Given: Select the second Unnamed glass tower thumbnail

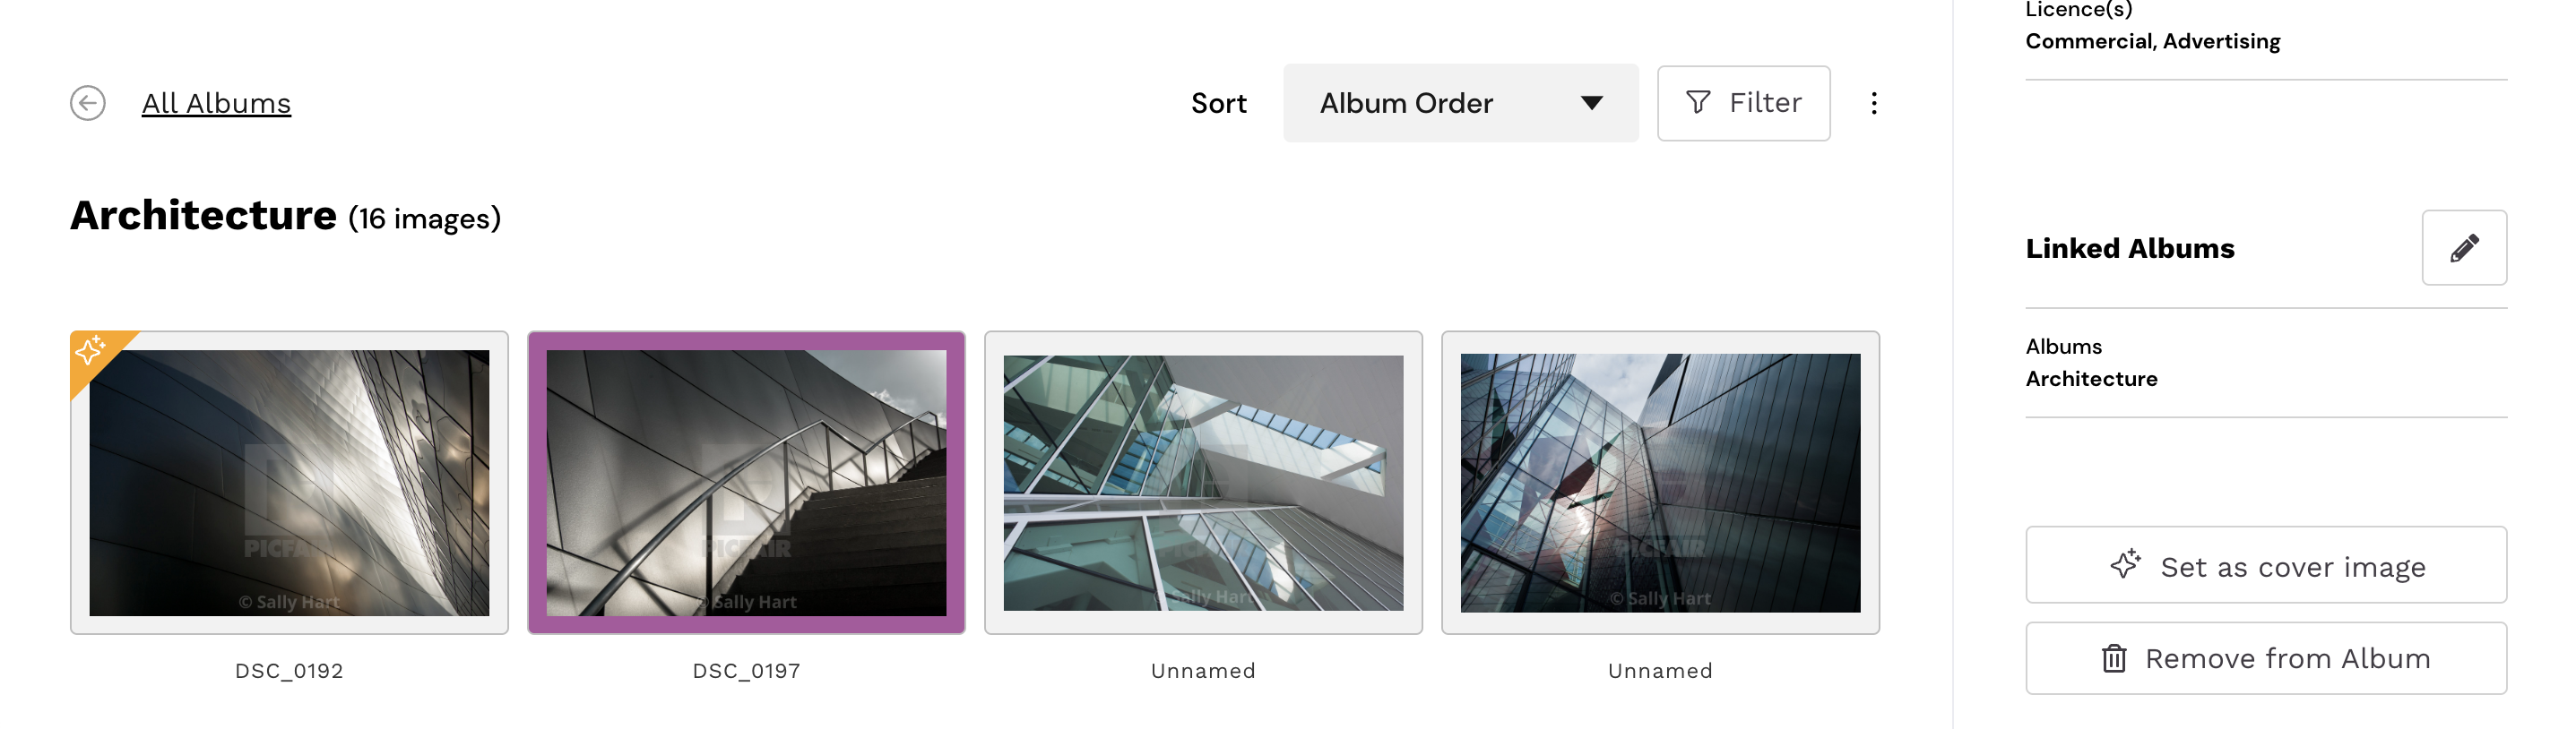Looking at the screenshot, I should click(x=1660, y=483).
